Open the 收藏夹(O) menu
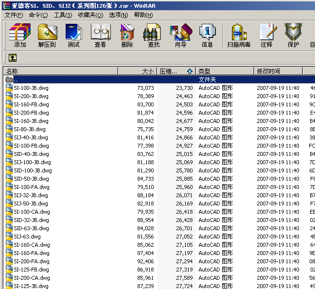The width and height of the screenshot is (315, 289). [90, 15]
